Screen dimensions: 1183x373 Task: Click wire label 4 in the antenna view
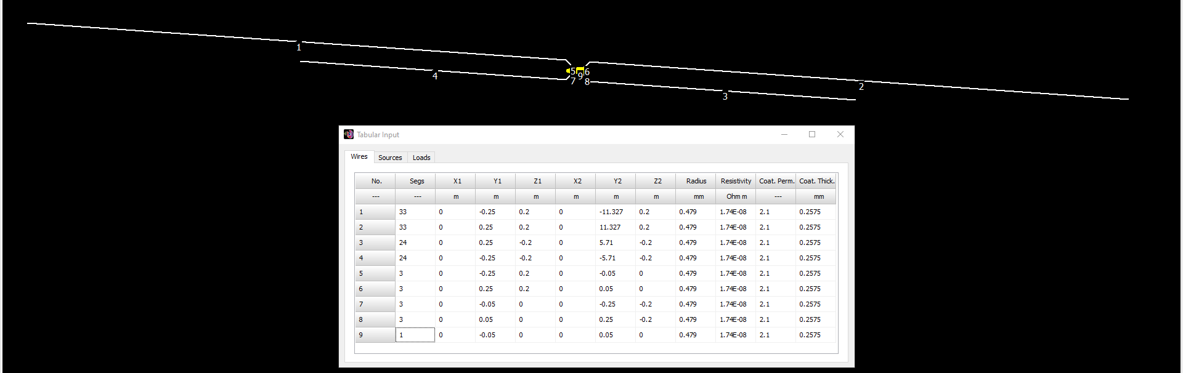point(435,76)
